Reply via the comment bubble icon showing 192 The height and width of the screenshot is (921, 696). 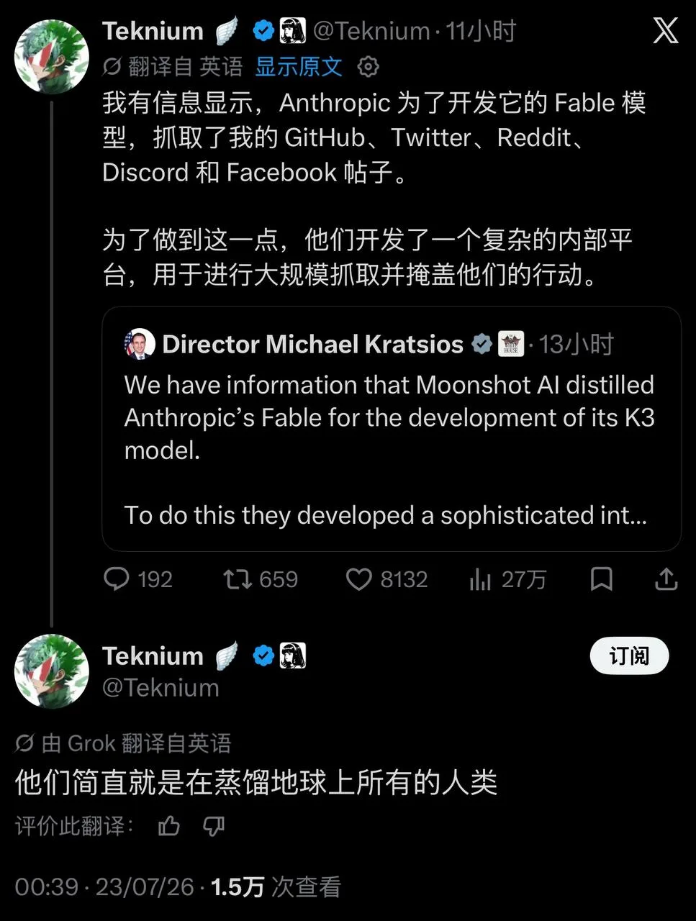(x=117, y=579)
